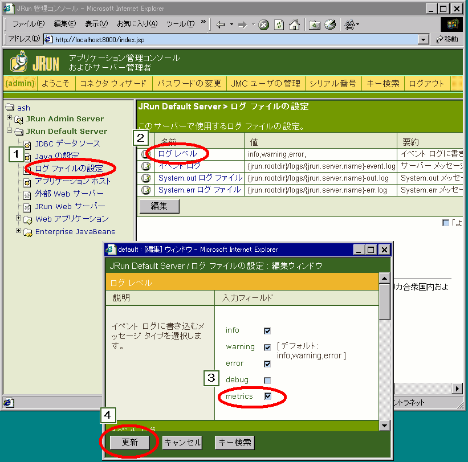This screenshot has width=468, height=462.
Task: Open the 編集(E) menu
Action: (65, 24)
